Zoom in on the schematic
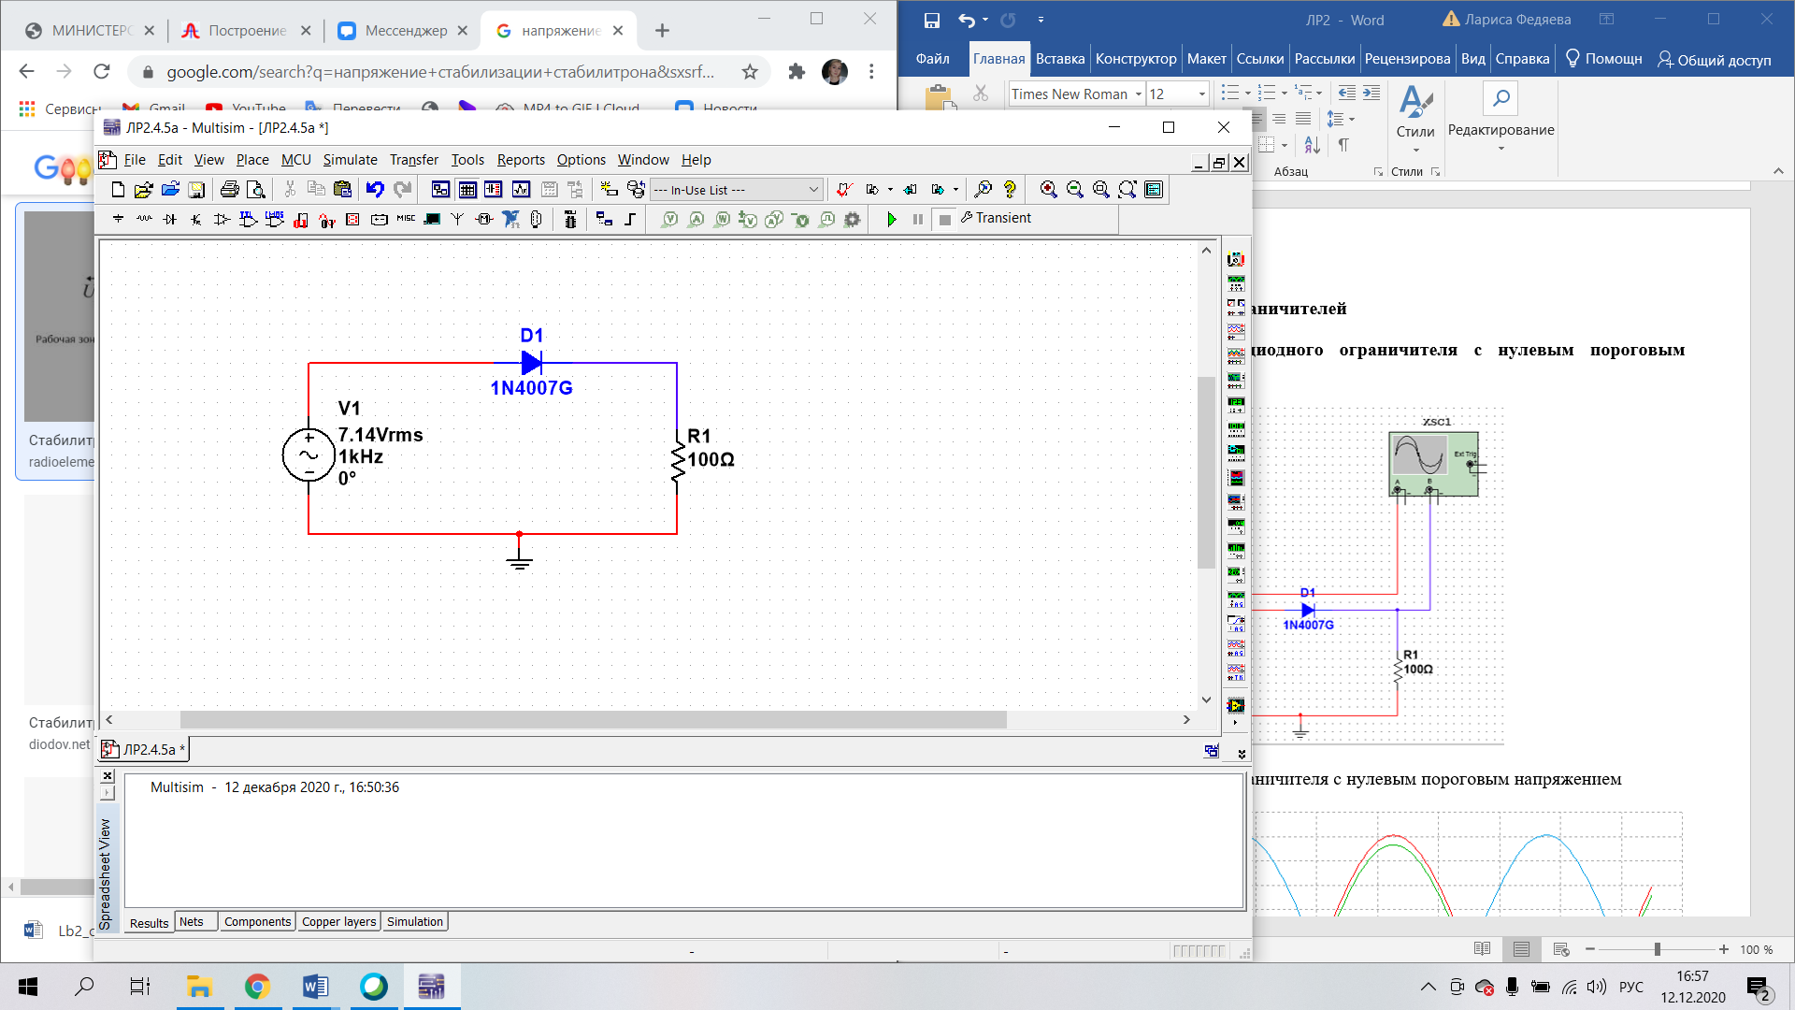 (1049, 190)
